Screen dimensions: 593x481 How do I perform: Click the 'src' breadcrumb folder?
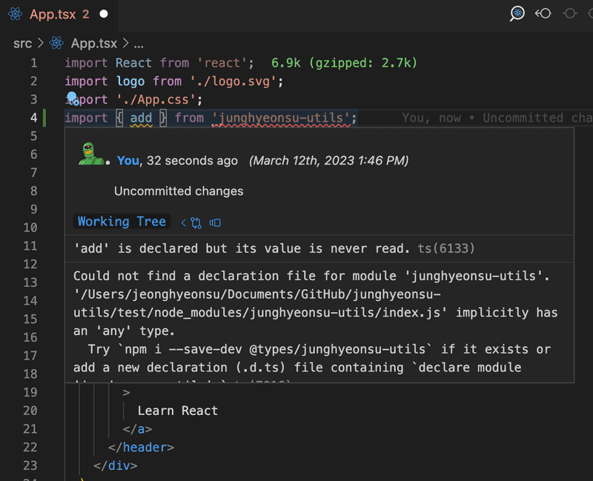(22, 44)
